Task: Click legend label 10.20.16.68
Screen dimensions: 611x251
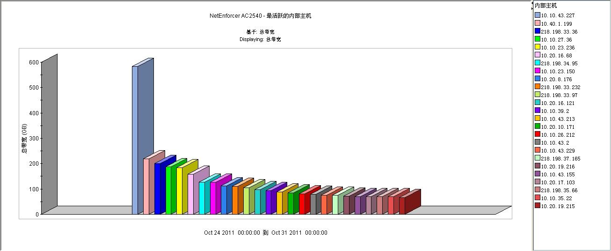Action: (556, 56)
